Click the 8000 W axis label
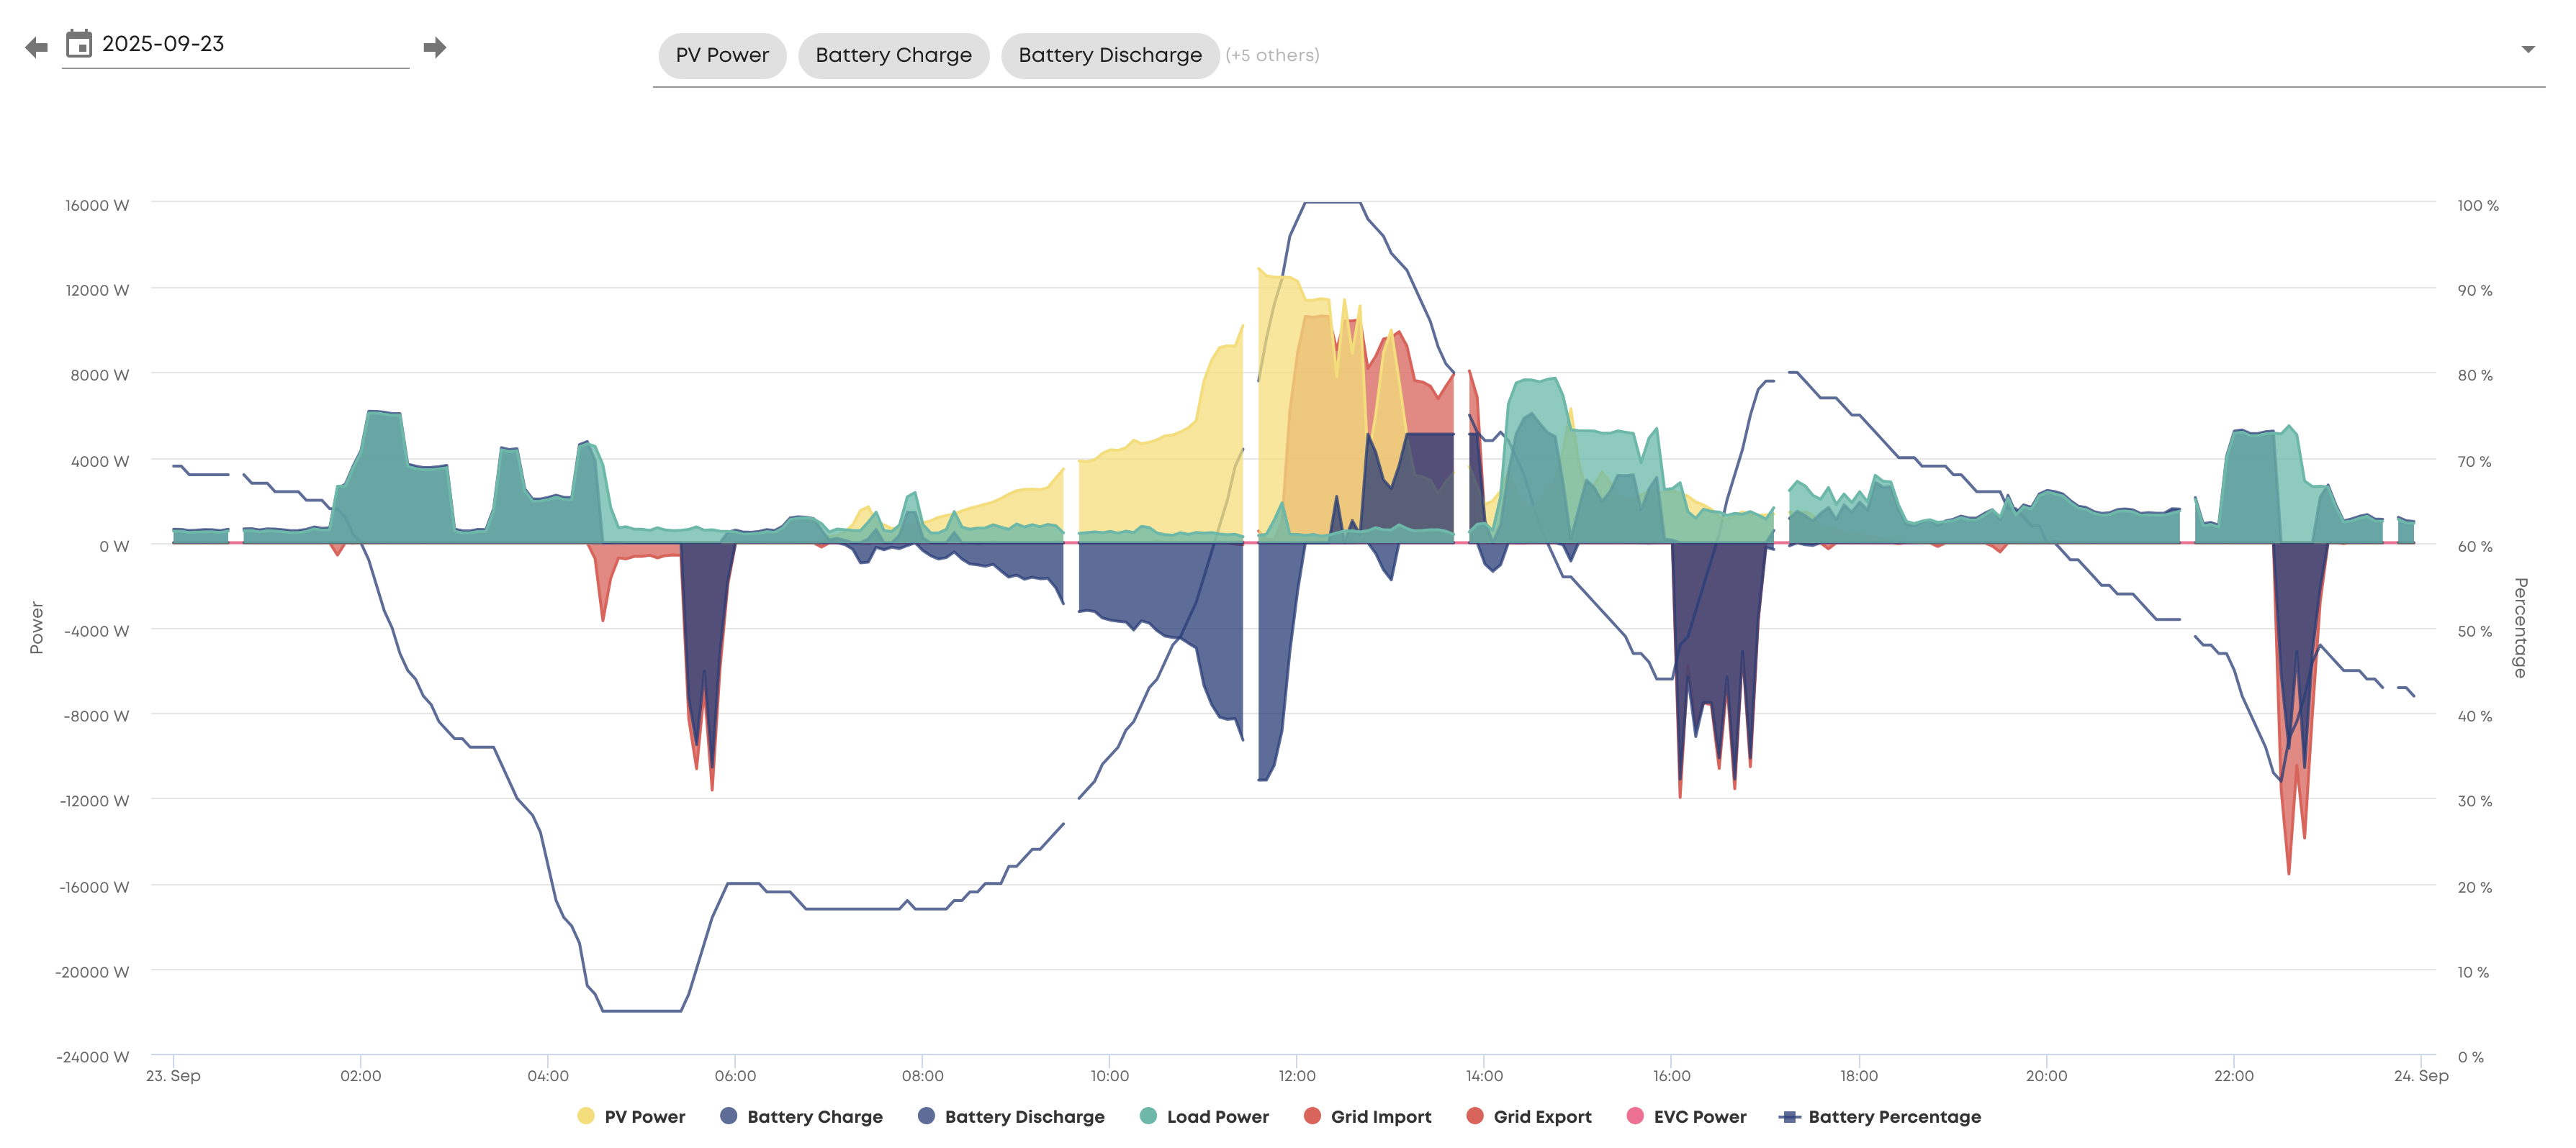Viewport: 2576px width, 1148px height. 99,375
